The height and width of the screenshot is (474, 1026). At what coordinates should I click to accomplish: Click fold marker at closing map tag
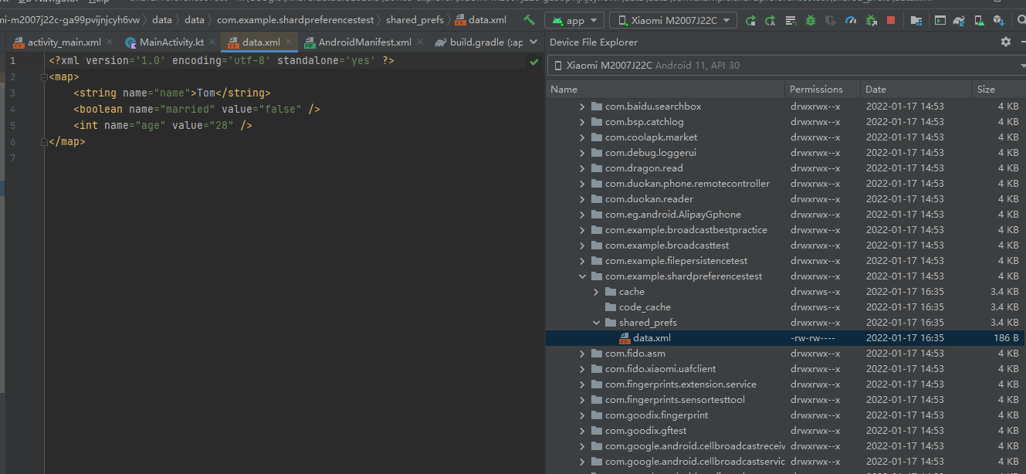tap(44, 142)
